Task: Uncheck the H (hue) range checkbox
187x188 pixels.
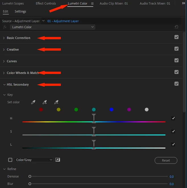Action: (173, 118)
